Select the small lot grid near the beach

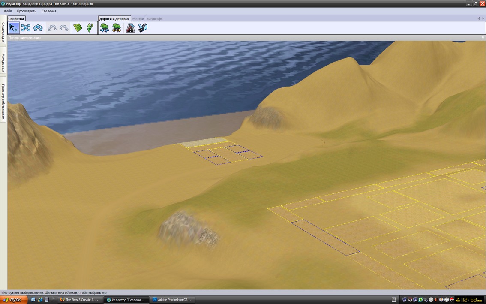[228, 154]
